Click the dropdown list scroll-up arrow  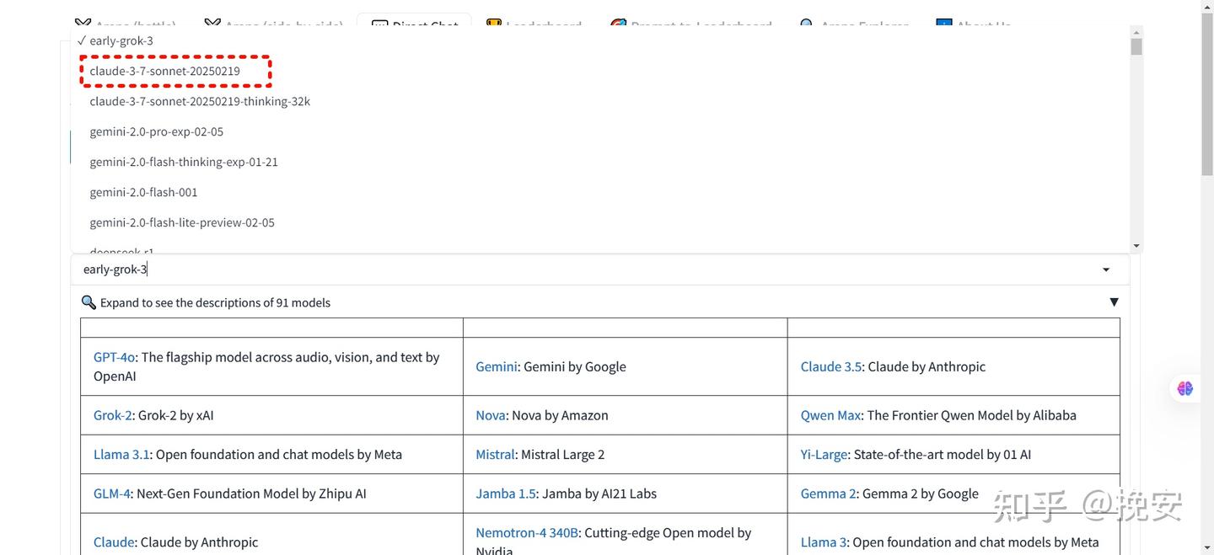point(1136,31)
